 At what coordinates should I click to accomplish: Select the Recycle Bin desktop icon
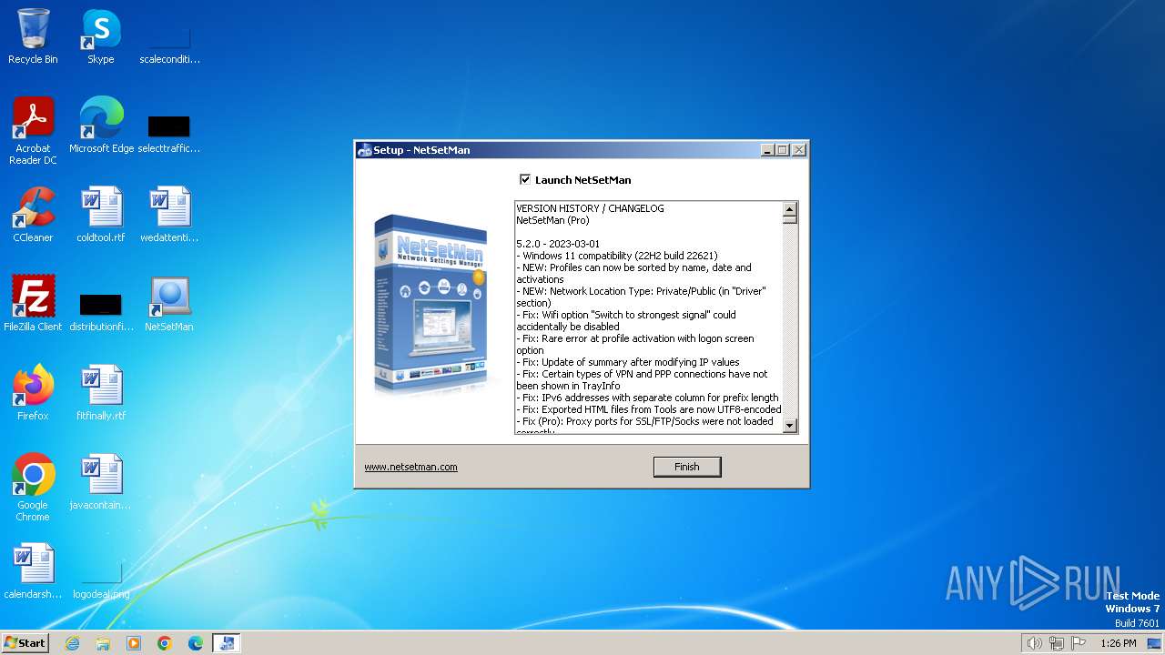33,36
